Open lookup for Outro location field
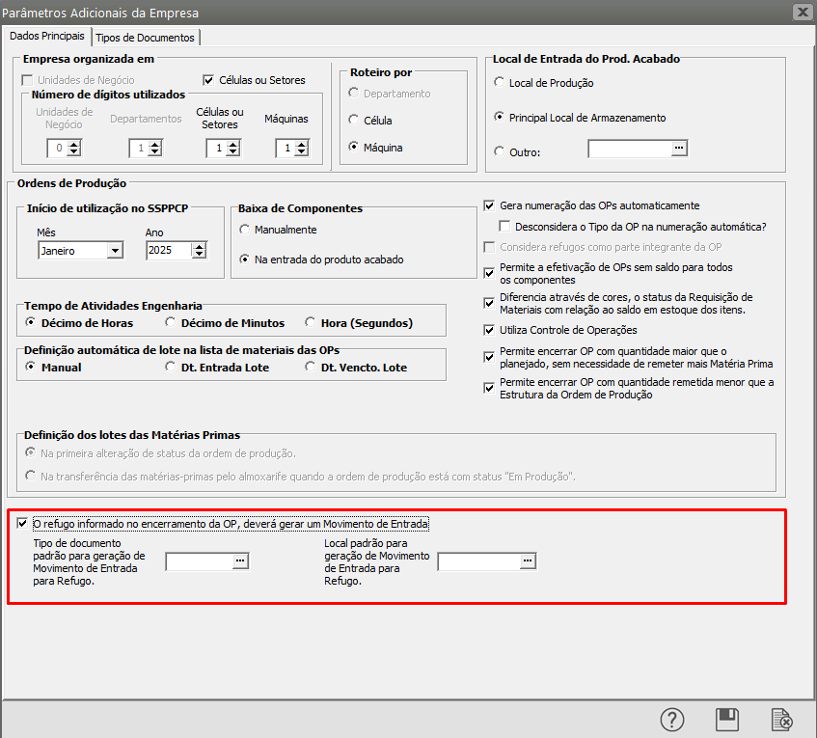Image resolution: width=817 pixels, height=738 pixels. (x=679, y=149)
